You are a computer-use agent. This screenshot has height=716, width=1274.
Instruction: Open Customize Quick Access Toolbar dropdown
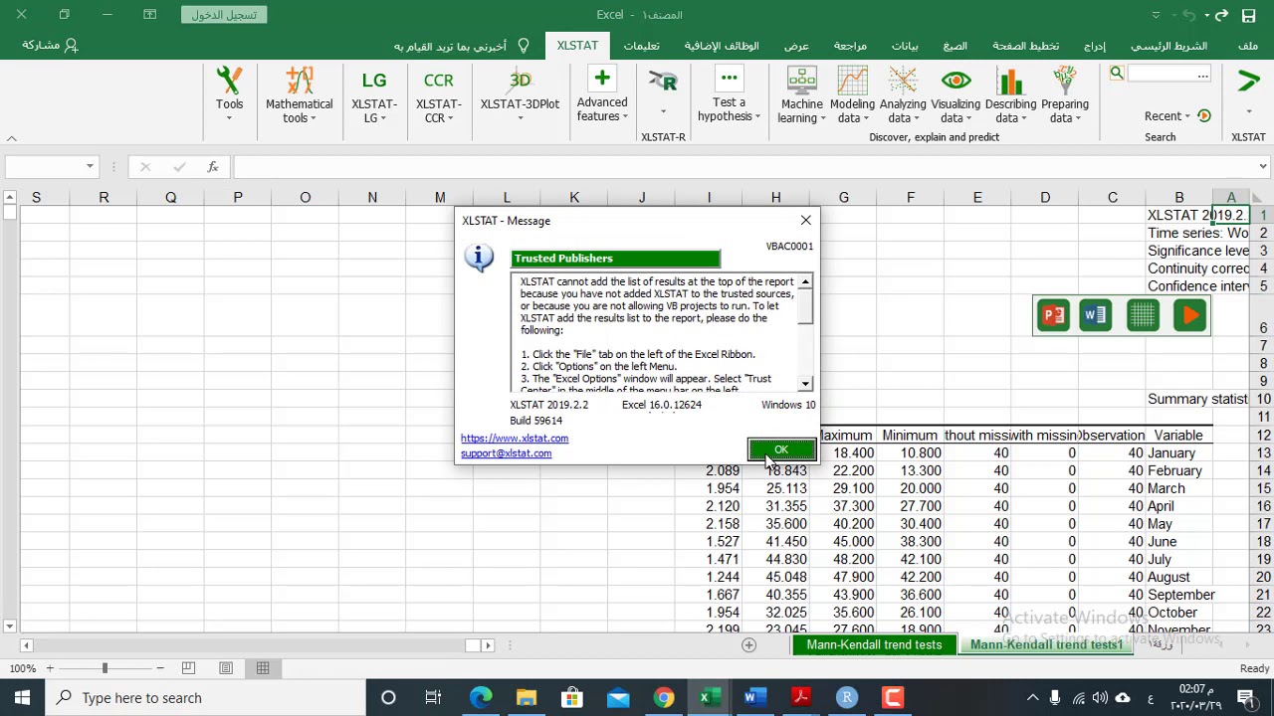coord(1156,15)
